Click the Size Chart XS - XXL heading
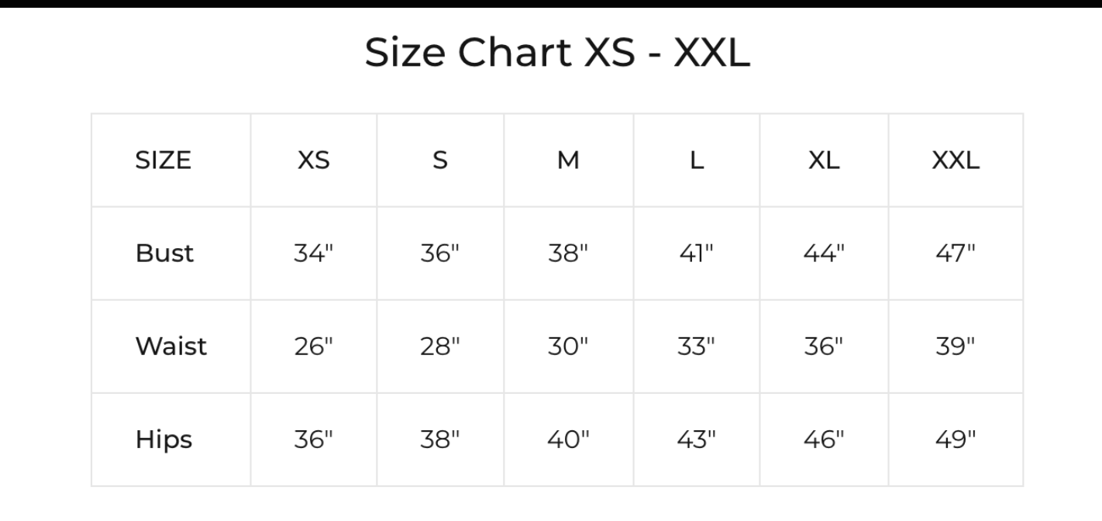Image resolution: width=1102 pixels, height=521 pixels. (557, 53)
